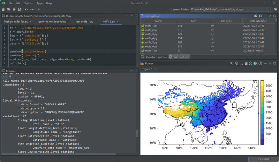Choose the select arrow tool in Figures

pyautogui.click(x=232, y=63)
